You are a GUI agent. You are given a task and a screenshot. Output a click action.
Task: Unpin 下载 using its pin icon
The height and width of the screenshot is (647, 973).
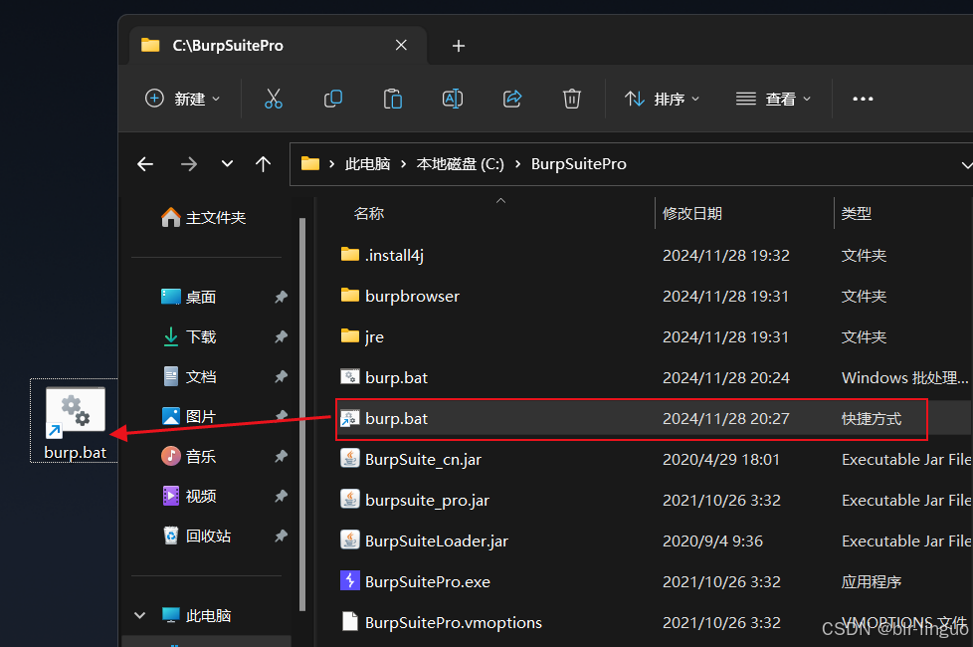pyautogui.click(x=282, y=336)
